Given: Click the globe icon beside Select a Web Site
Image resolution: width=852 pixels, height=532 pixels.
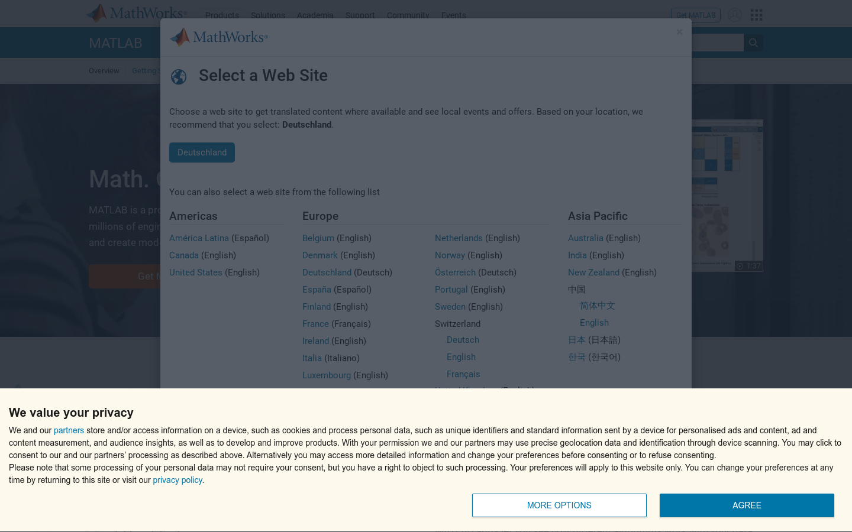Looking at the screenshot, I should pos(179,77).
